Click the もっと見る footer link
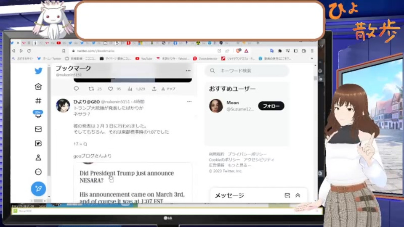Screen dimensions: 404x227 239,165
